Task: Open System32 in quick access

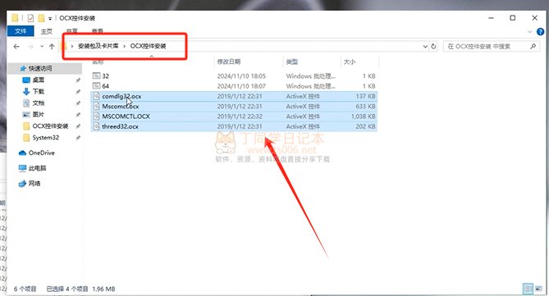Action: [45, 138]
